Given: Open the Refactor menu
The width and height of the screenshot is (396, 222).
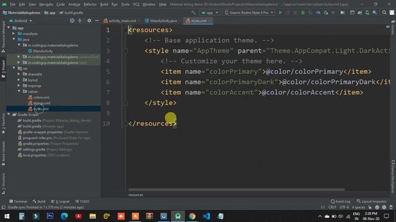Looking at the screenshot, I should 90,4.
